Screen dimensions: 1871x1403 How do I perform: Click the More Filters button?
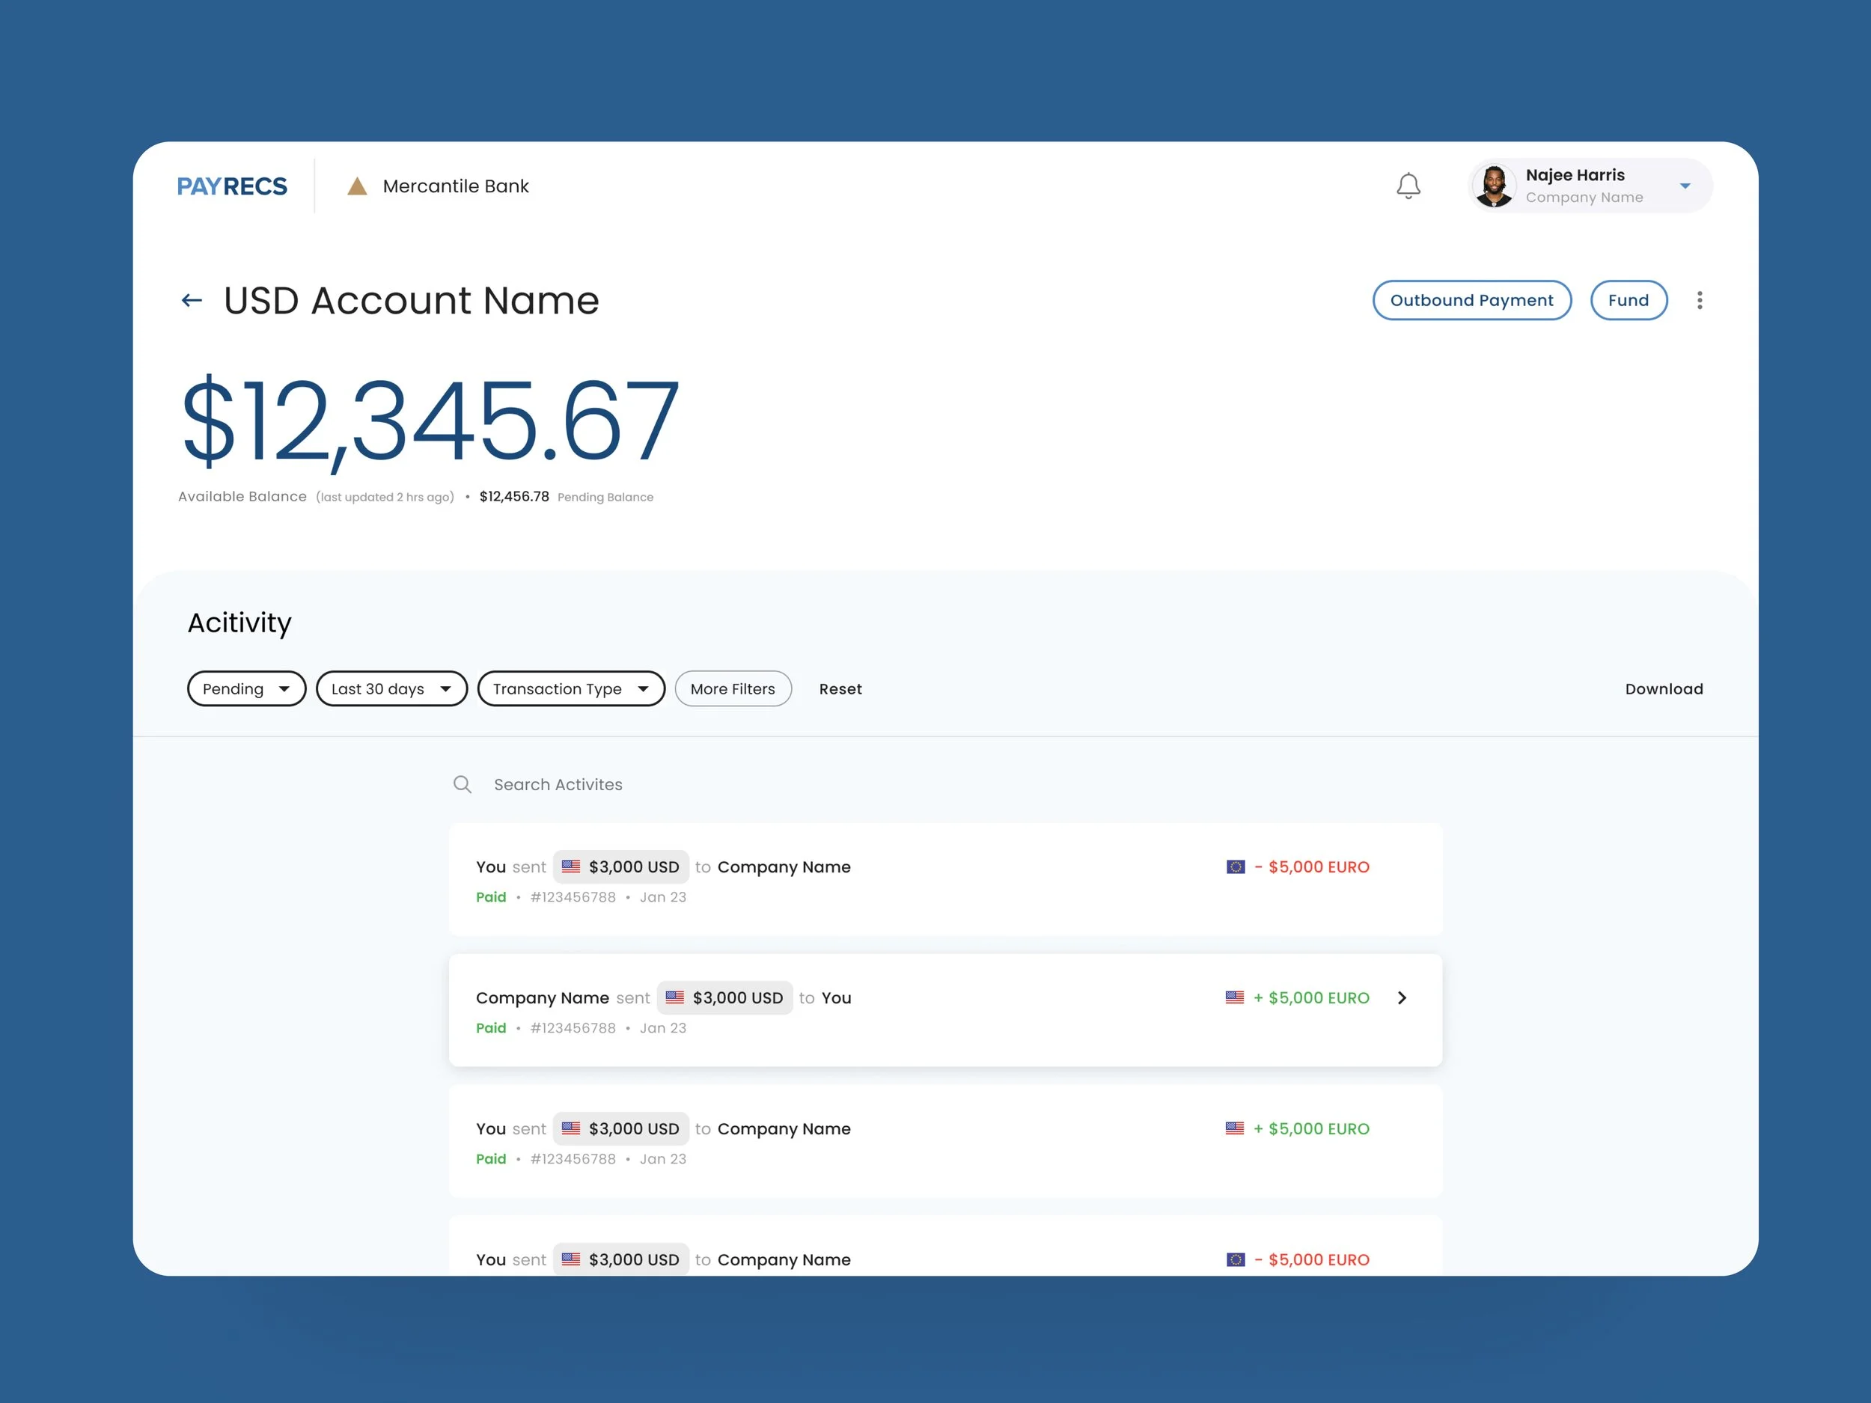coord(733,688)
